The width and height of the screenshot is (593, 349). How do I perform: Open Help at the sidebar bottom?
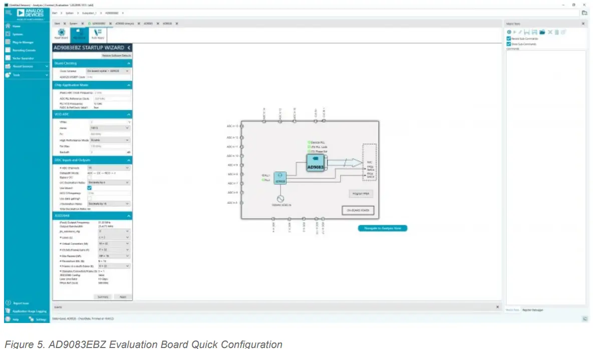point(12,319)
